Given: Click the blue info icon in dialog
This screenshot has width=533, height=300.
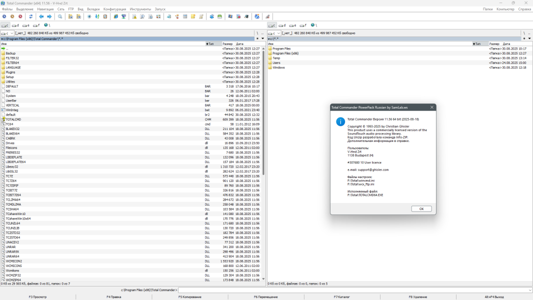Looking at the screenshot, I should (x=340, y=121).
